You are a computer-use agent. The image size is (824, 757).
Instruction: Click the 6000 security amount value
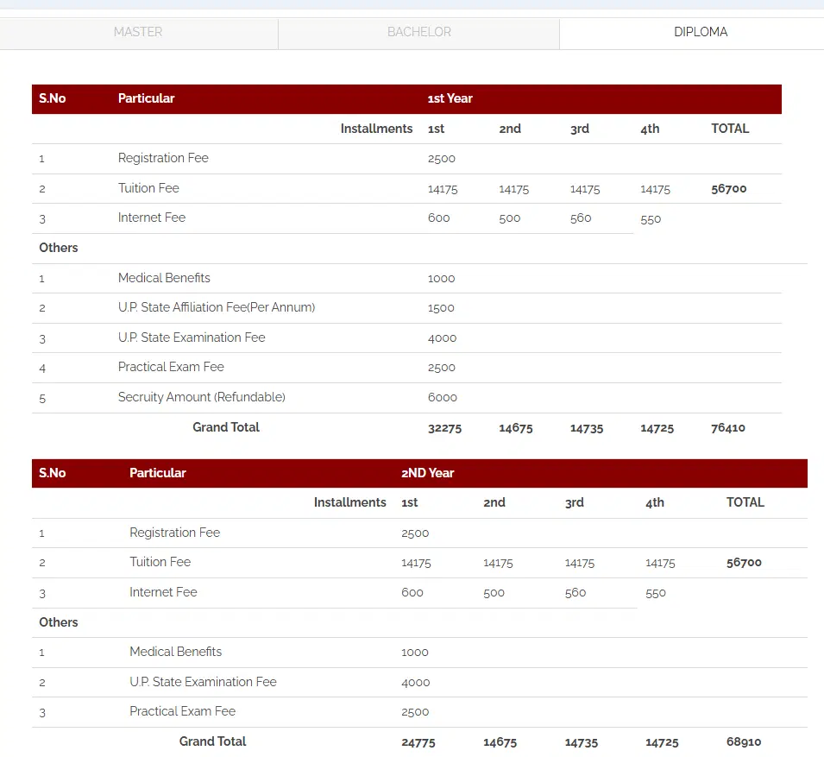point(442,398)
